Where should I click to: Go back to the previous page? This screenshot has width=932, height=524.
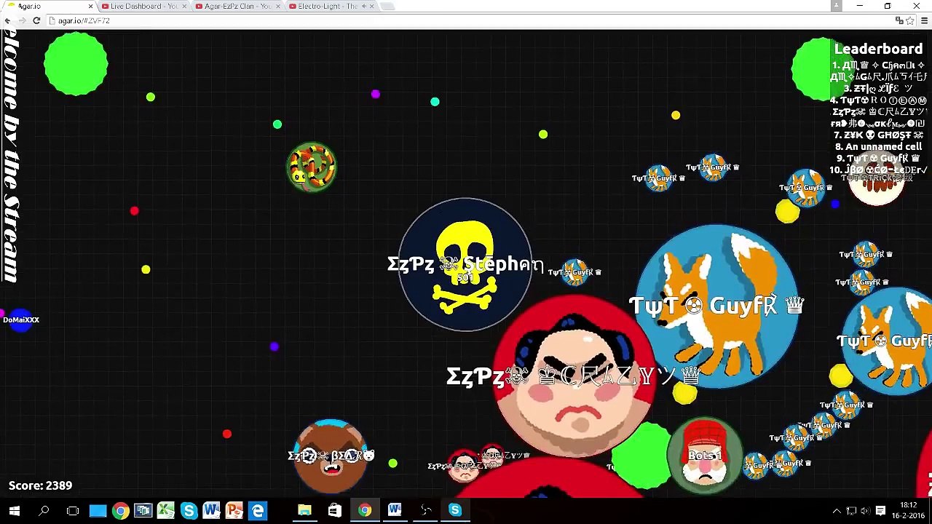(x=7, y=20)
